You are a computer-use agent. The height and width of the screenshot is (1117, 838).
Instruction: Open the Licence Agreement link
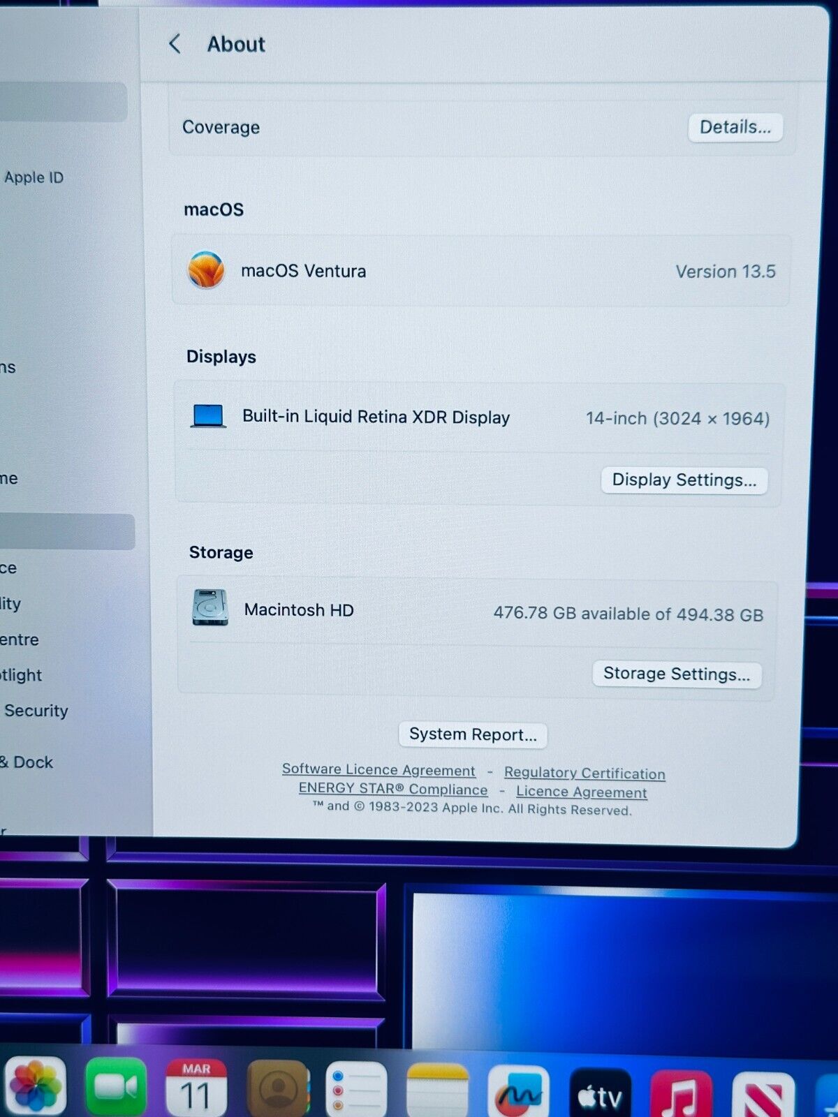582,792
